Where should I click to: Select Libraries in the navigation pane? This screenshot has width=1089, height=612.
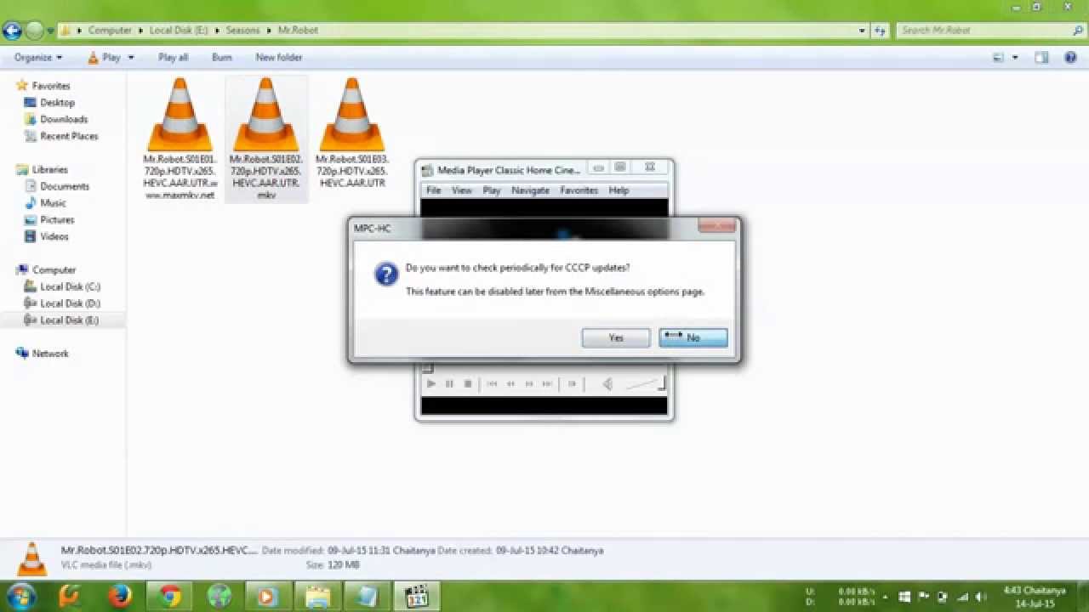[x=49, y=170]
